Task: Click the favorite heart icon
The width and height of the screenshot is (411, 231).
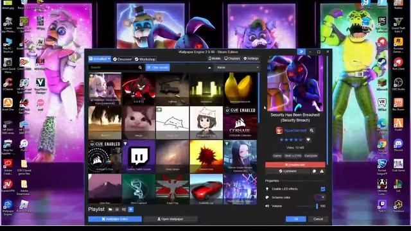Action: click(308, 140)
